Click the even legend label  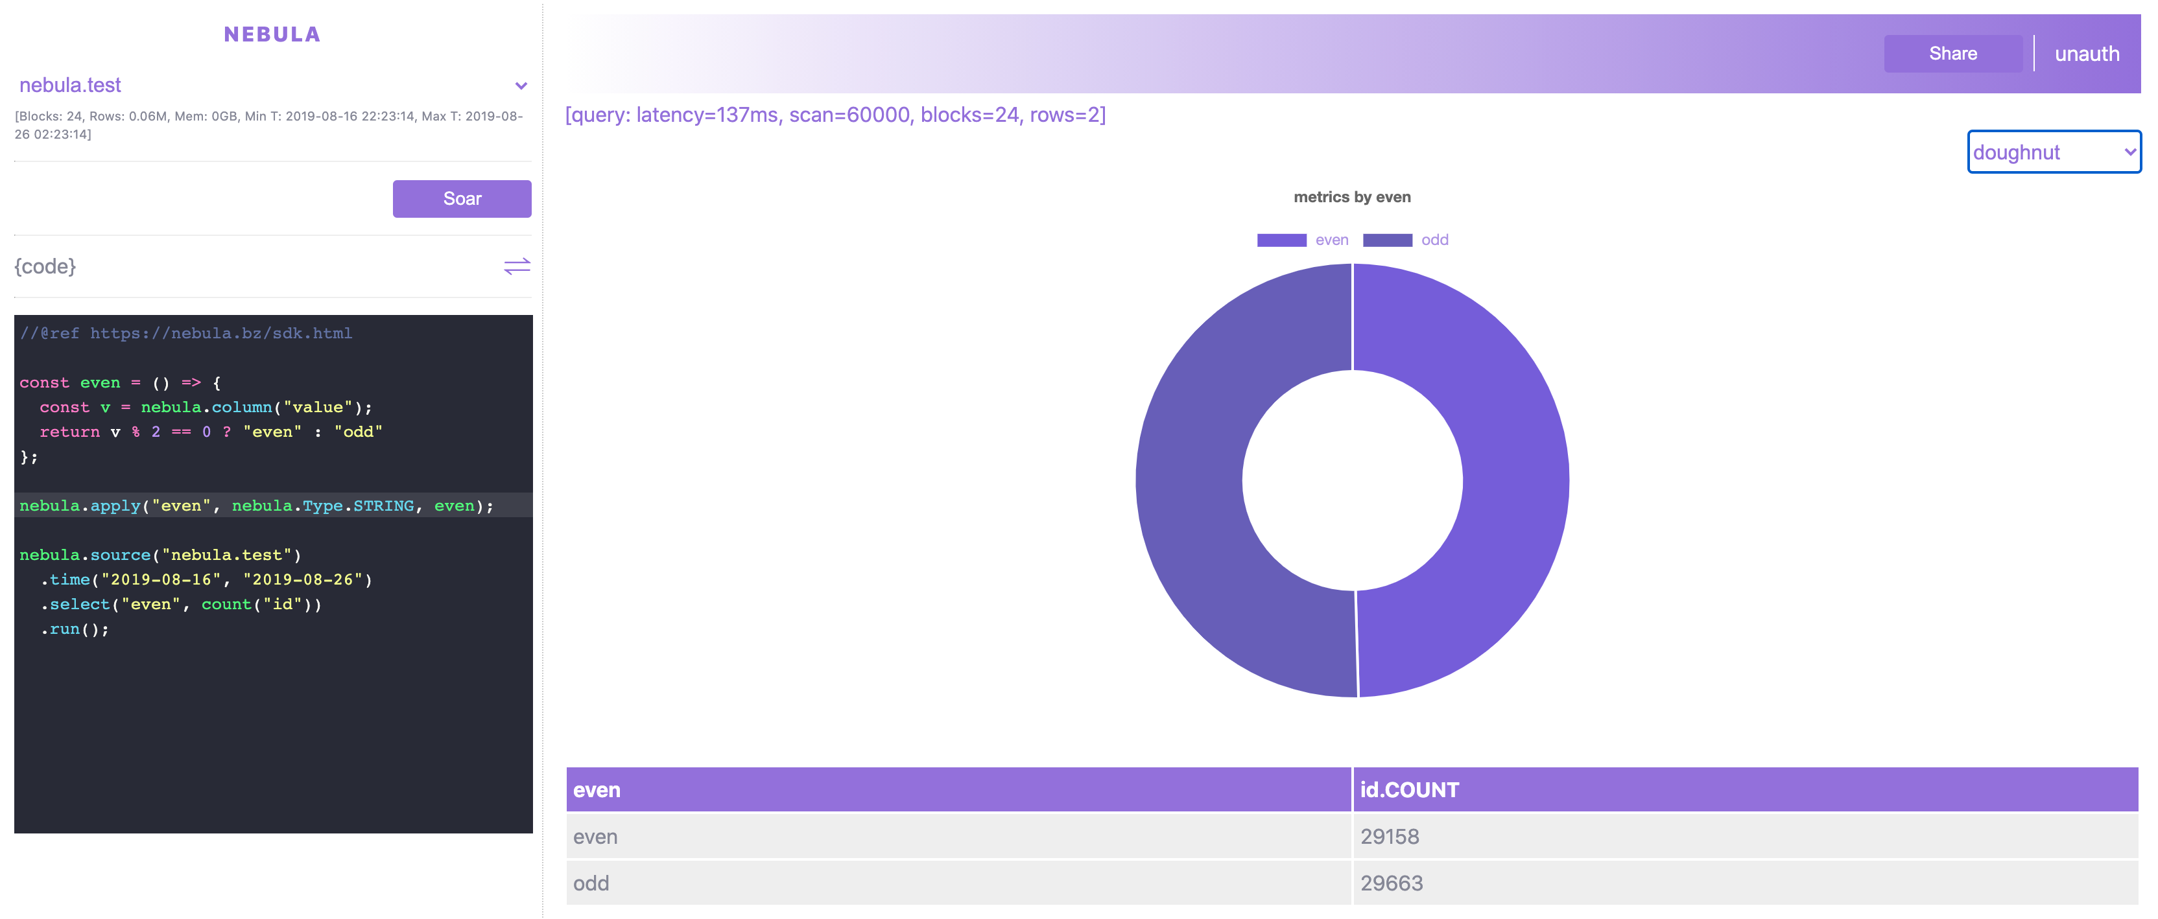(x=1331, y=240)
